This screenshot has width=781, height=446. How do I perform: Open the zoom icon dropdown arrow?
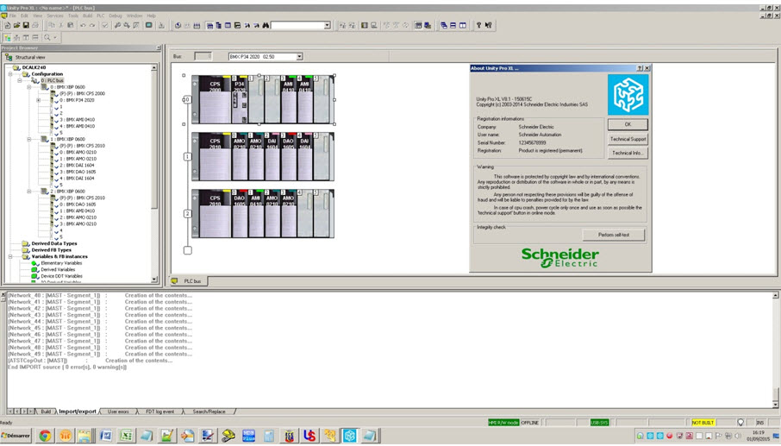(55, 37)
